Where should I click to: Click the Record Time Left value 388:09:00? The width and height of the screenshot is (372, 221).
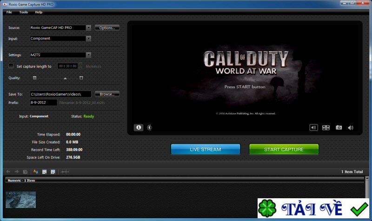pos(74,149)
